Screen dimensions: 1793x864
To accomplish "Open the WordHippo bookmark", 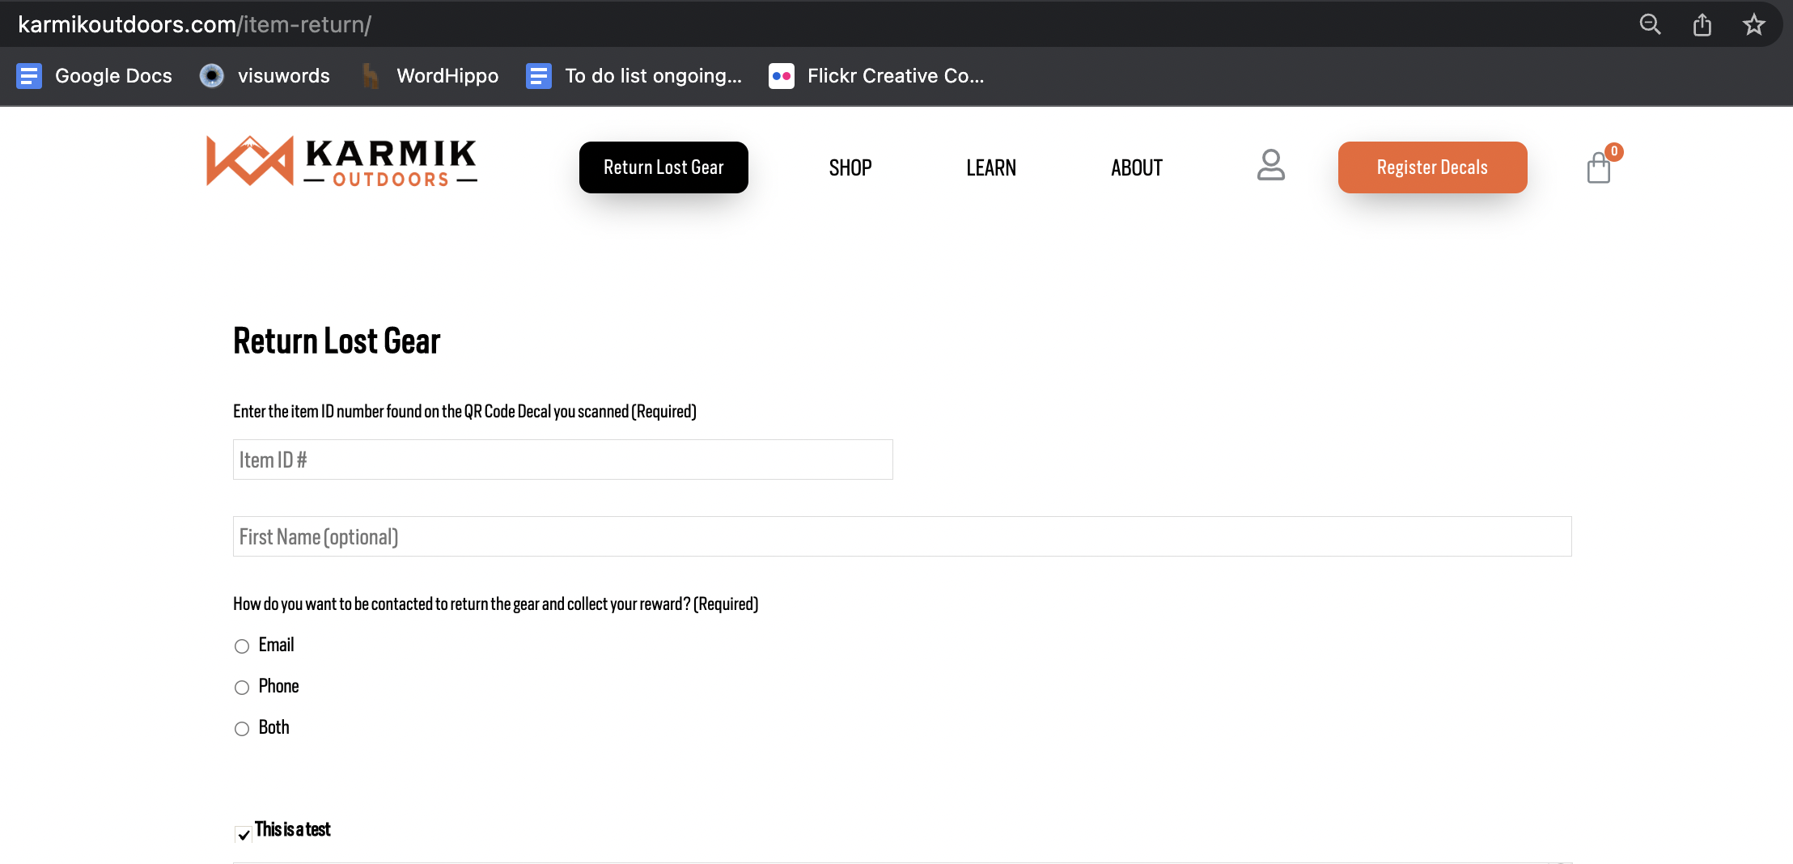I will [430, 76].
